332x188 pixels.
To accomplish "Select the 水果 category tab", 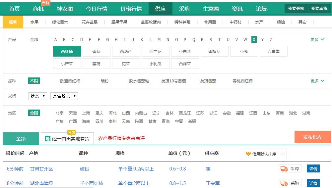I will click(x=34, y=22).
